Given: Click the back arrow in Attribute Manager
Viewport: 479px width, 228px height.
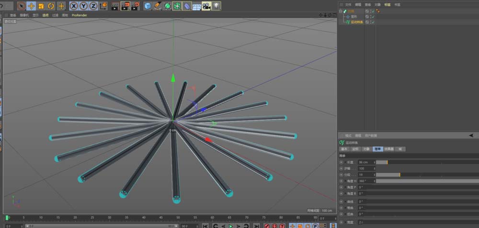Looking at the screenshot, I should click(x=471, y=136).
